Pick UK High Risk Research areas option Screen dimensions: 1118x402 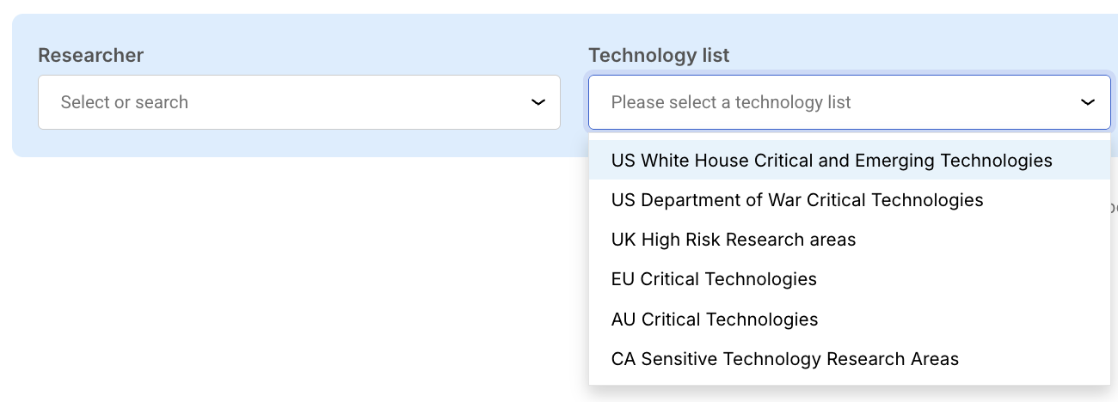(x=733, y=240)
